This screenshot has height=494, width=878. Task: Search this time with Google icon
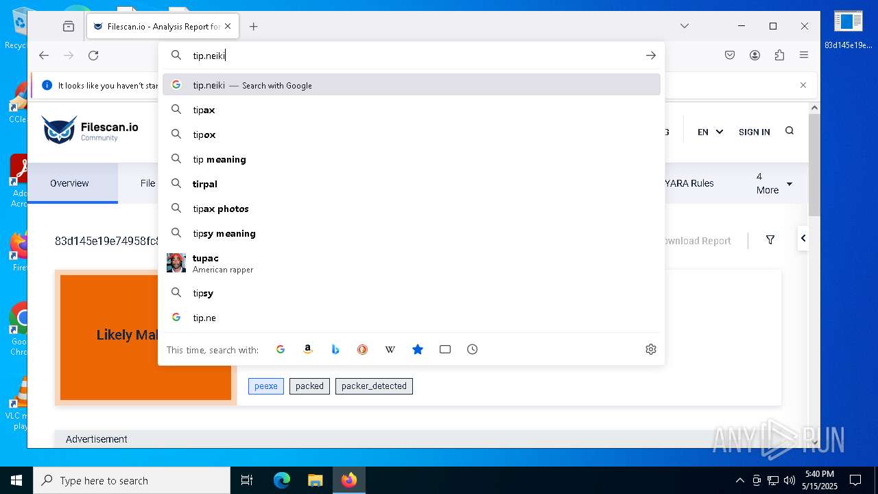(x=281, y=349)
